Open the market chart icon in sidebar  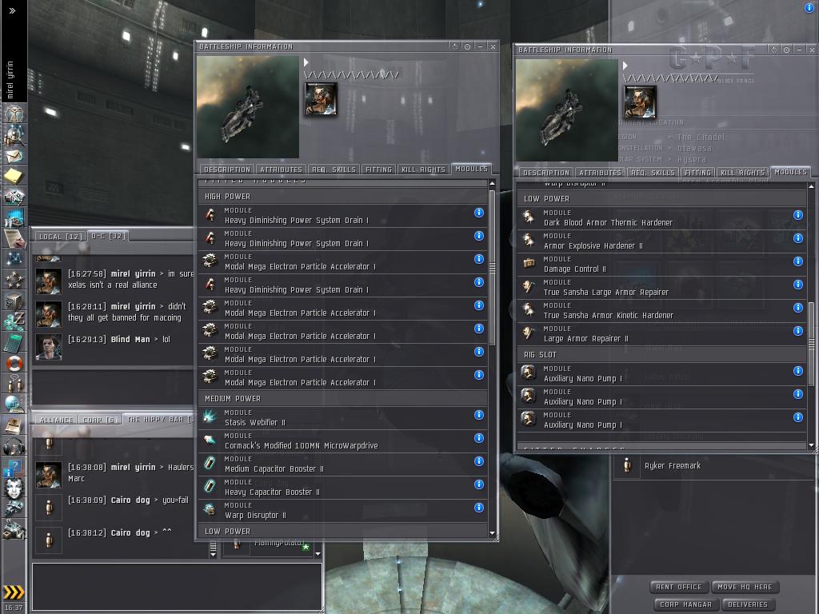14,217
